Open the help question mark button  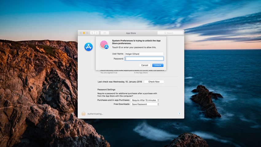click(179, 114)
